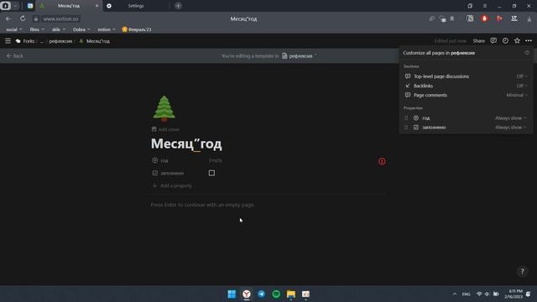Open page history clock icon

[505, 41]
